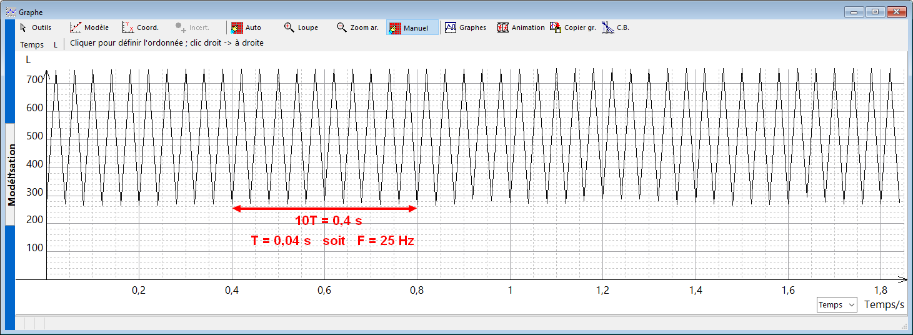913x335 pixels.
Task: Click the 1,6 tick label
Action: (x=788, y=290)
